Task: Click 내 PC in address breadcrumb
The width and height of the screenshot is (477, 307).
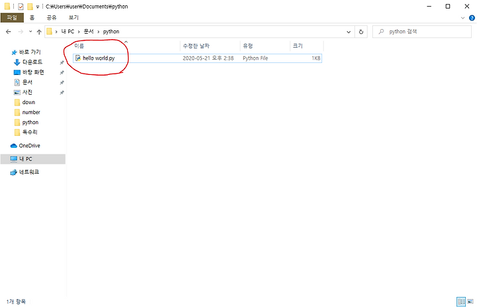Action: (x=68, y=32)
